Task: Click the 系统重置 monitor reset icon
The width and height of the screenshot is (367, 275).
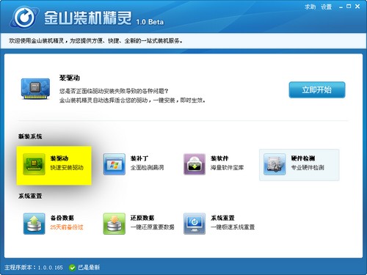Action: pos(195,224)
